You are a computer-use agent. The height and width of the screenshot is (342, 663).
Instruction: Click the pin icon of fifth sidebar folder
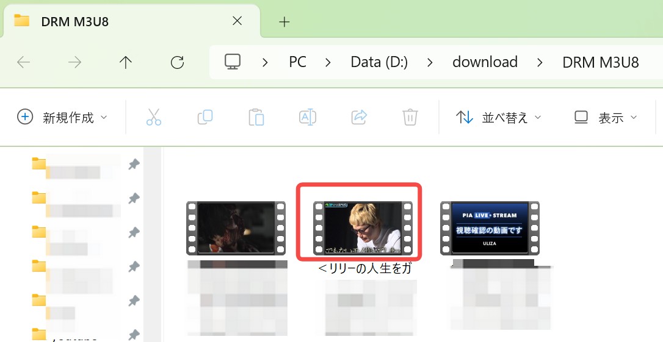pos(134,301)
